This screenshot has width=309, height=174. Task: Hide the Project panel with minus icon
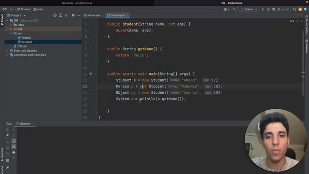click(x=79, y=15)
